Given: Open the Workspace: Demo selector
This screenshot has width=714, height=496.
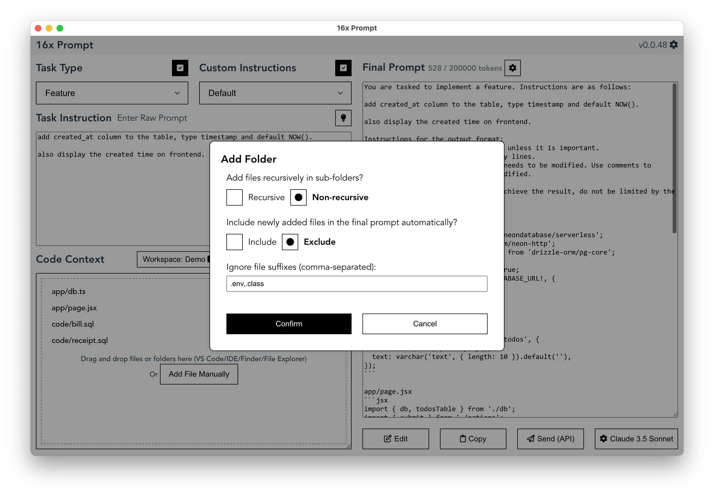Looking at the screenshot, I should coord(174,259).
